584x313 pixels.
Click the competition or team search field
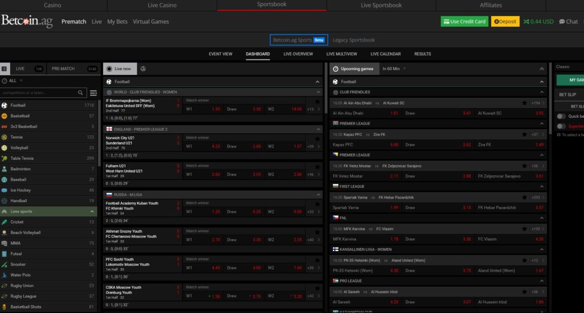tap(38, 93)
